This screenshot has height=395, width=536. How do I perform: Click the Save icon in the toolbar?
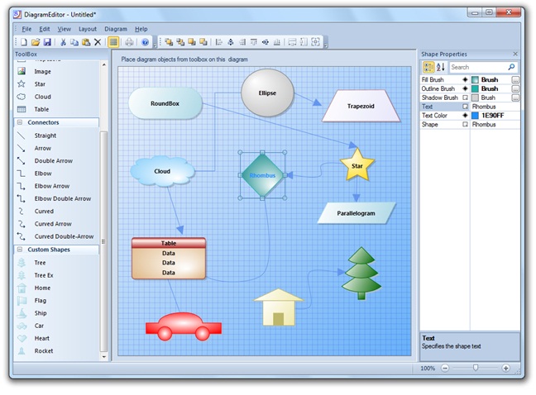[47, 42]
